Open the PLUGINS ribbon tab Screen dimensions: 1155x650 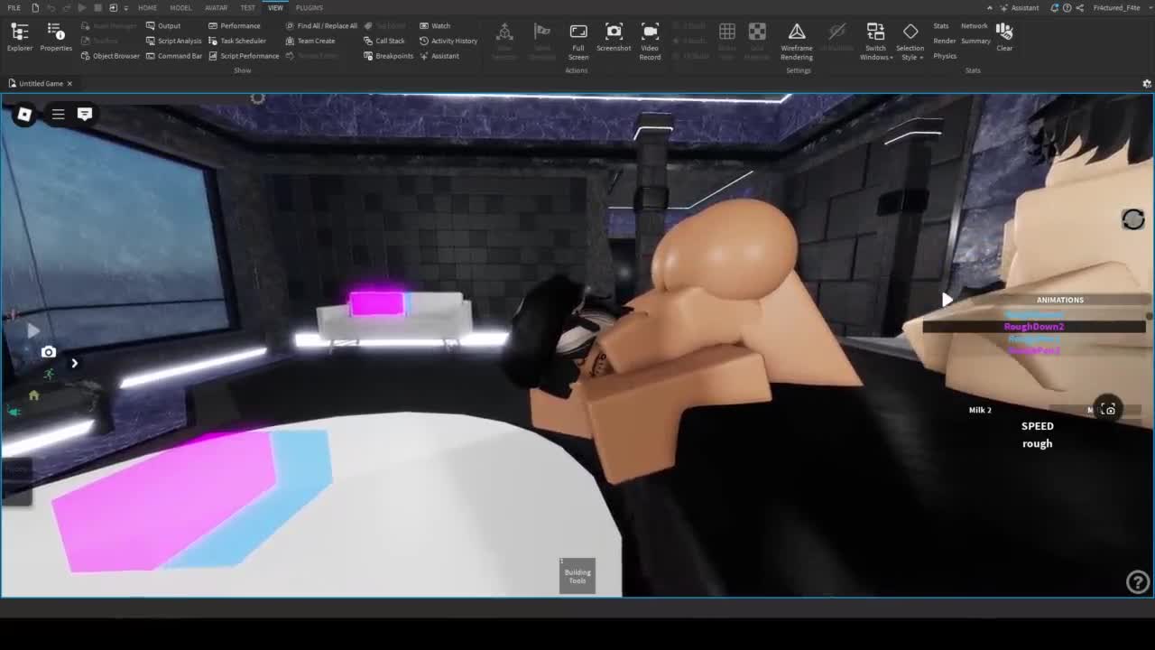[309, 8]
